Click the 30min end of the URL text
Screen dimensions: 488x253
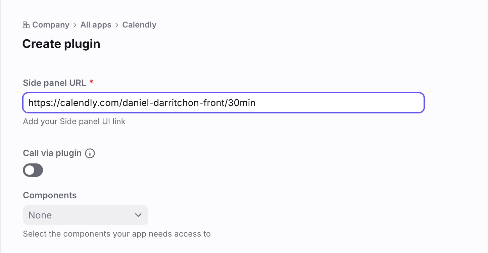(x=242, y=103)
